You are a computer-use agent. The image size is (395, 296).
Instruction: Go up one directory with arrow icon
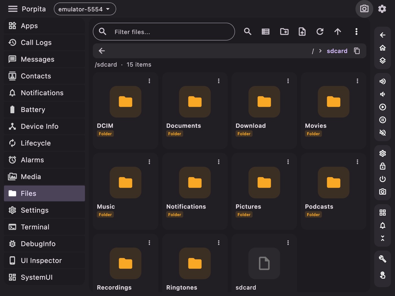point(338,32)
